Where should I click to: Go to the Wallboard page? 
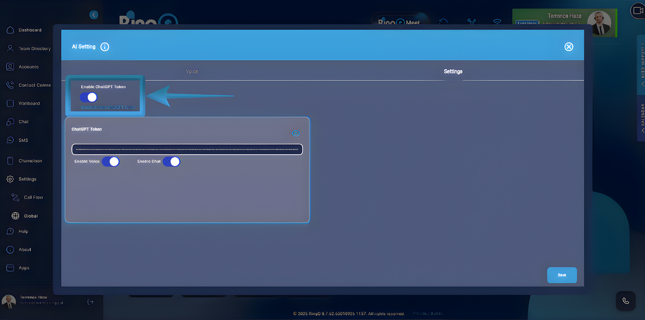coord(29,103)
